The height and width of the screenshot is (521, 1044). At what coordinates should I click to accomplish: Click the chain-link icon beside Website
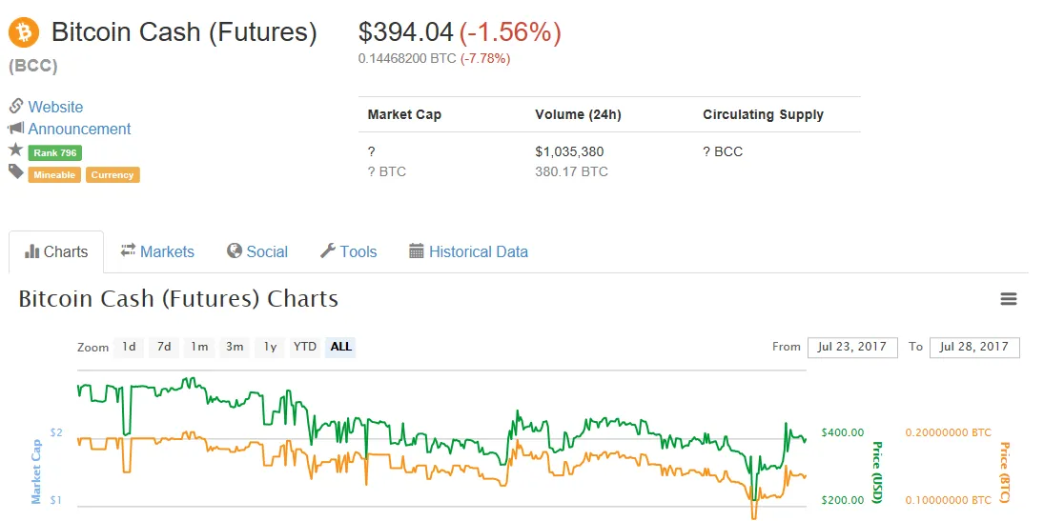(x=16, y=106)
